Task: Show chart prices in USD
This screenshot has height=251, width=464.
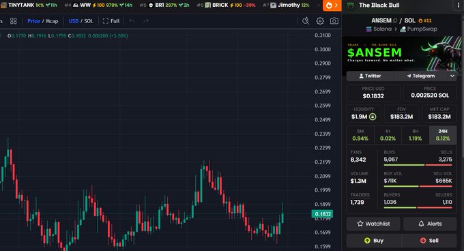Action: (x=74, y=21)
